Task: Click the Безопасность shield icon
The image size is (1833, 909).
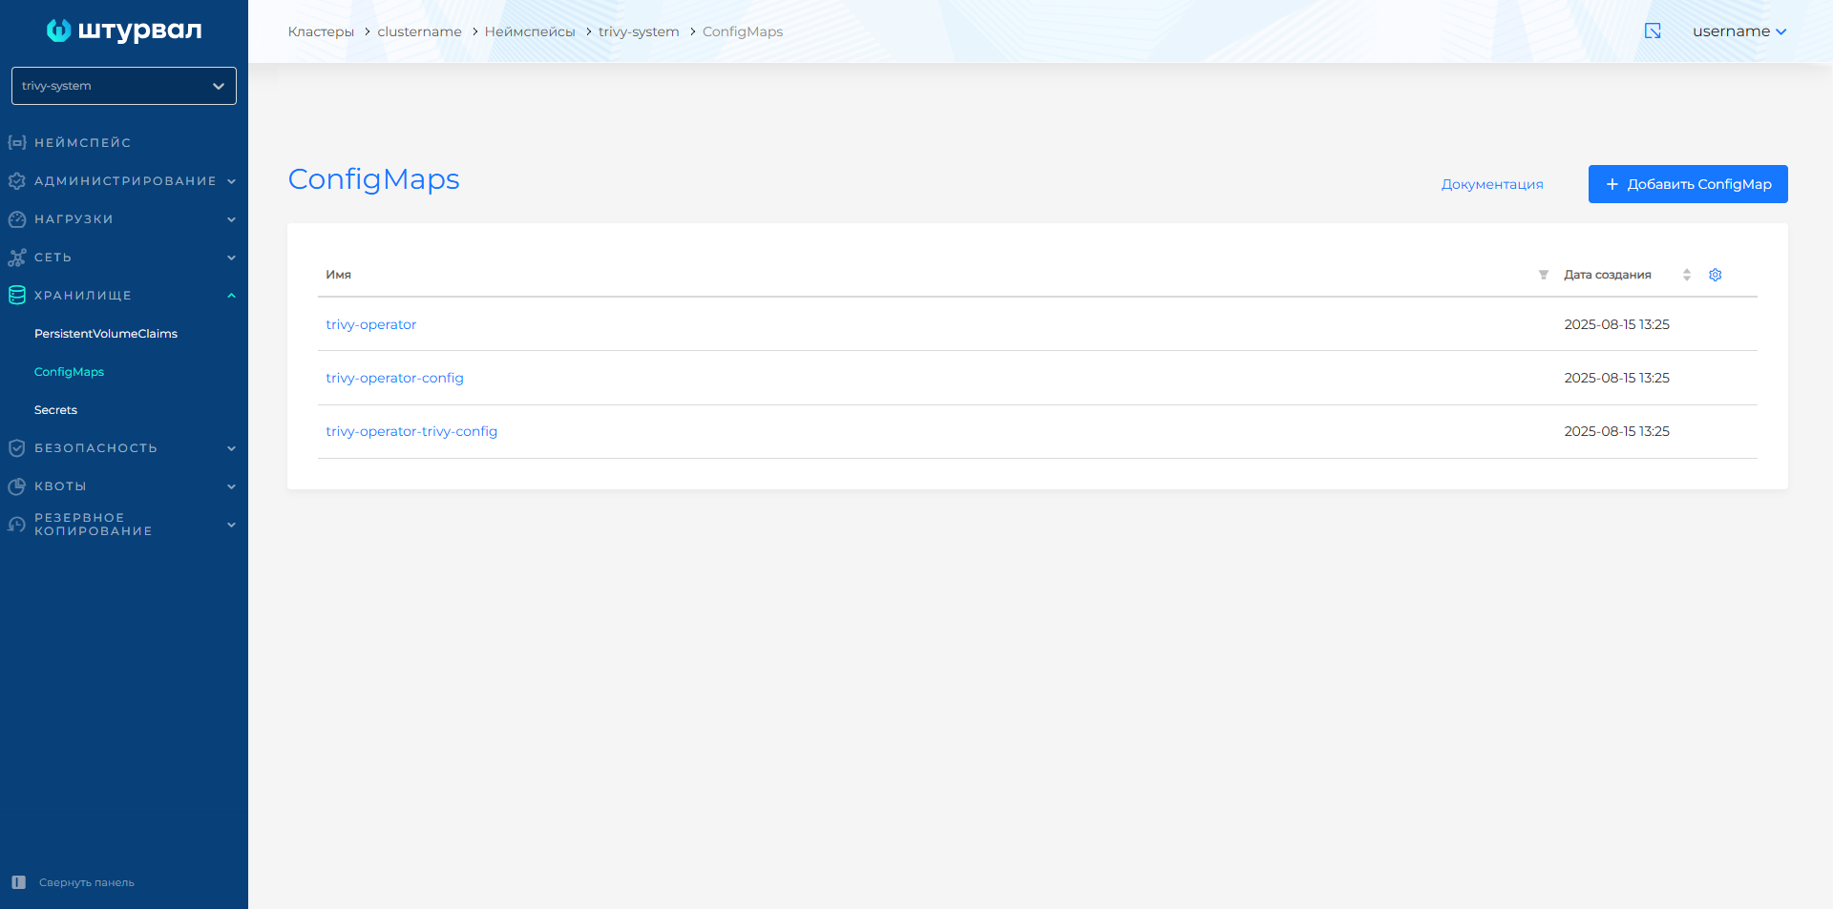Action: pos(17,448)
